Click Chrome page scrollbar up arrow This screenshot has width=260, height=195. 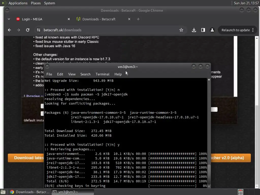(257, 38)
